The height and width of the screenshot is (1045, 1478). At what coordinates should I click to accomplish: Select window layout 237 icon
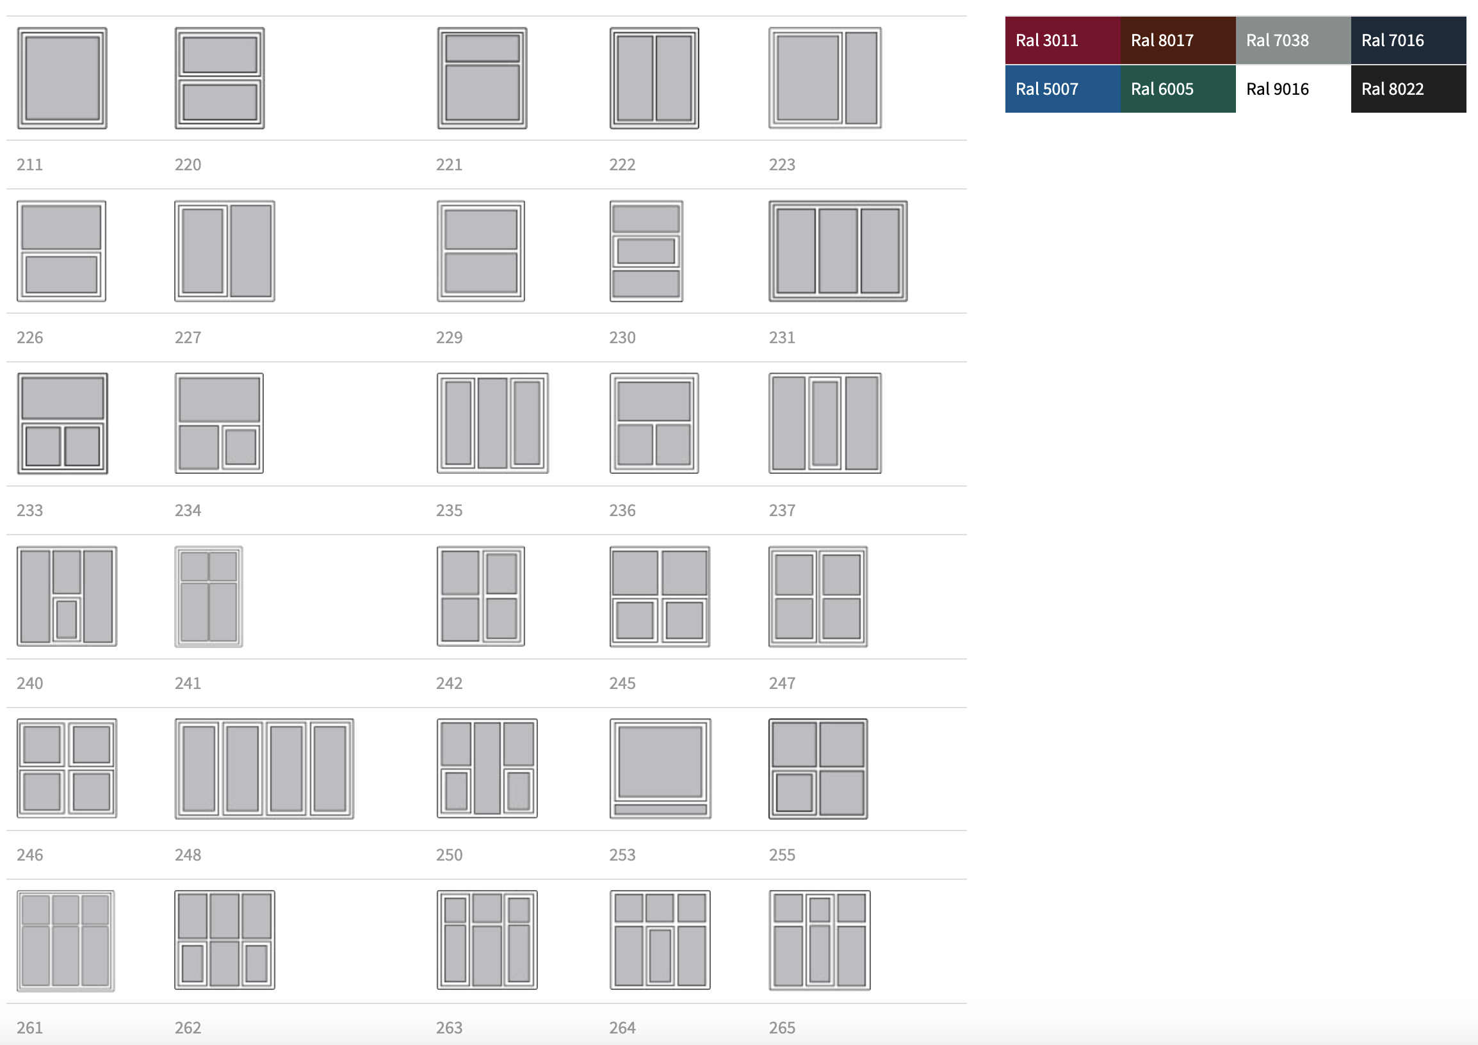(825, 423)
